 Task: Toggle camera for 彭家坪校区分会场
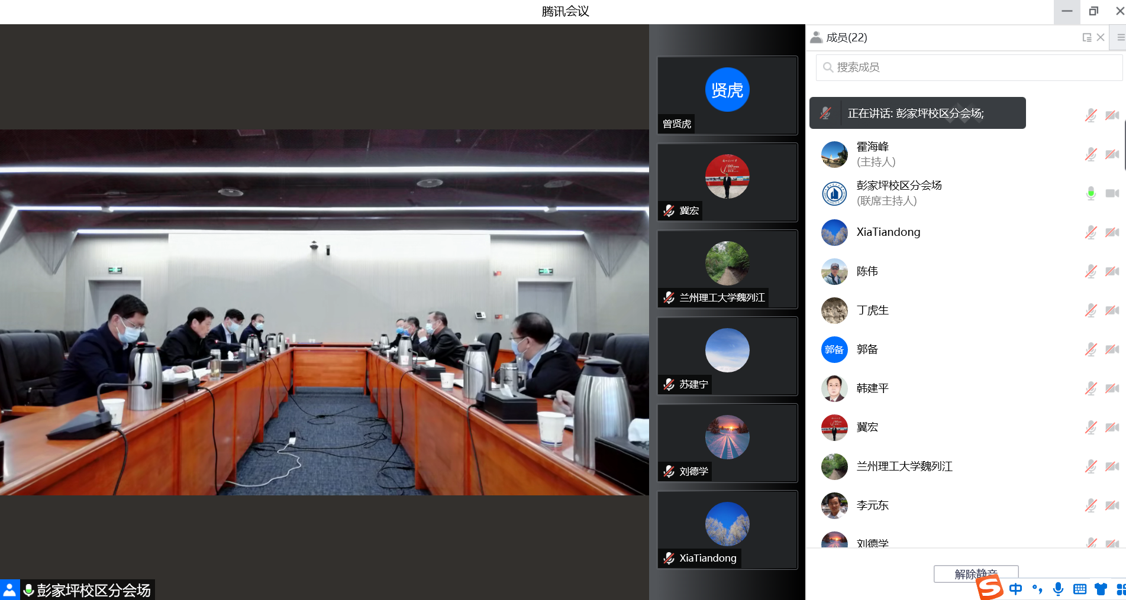[1112, 193]
